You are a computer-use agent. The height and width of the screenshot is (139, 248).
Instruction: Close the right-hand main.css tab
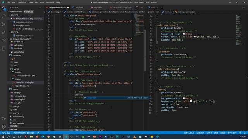click(162, 7)
